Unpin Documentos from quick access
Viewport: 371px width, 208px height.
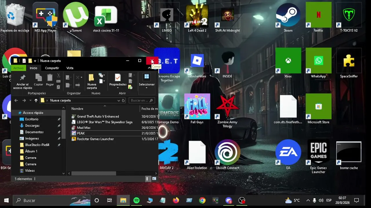pyautogui.click(x=59, y=132)
